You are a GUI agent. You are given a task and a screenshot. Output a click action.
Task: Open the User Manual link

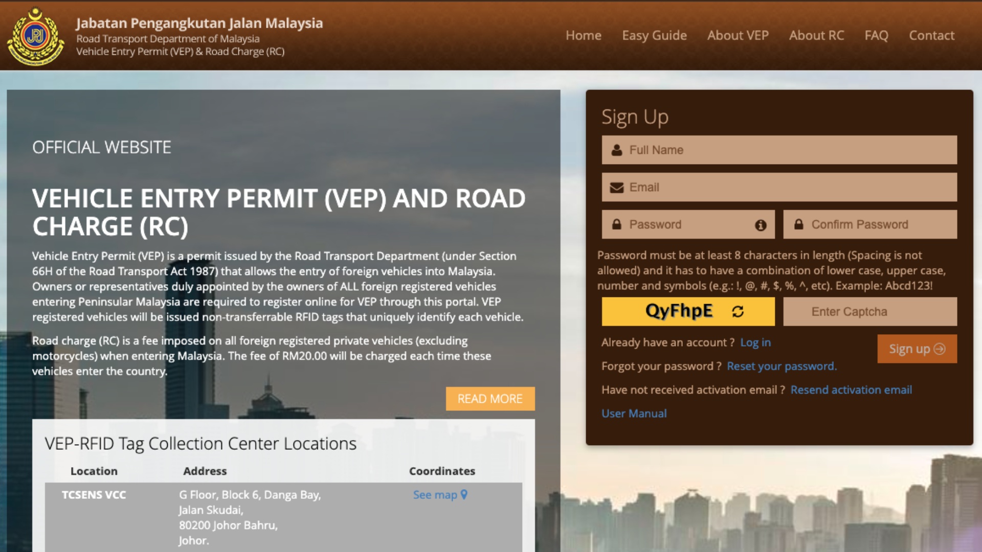(634, 413)
